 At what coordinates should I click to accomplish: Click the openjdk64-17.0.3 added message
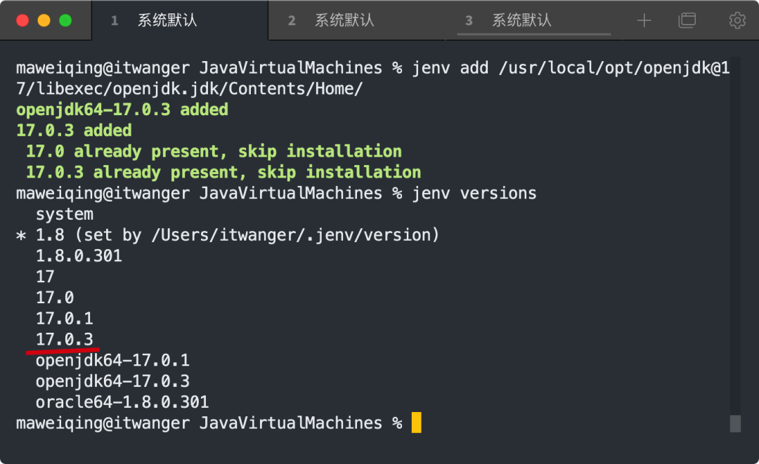point(122,110)
